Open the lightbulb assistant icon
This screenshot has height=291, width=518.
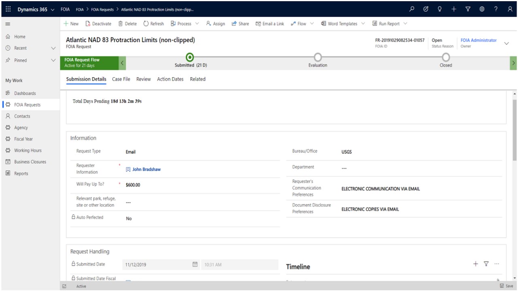440,9
